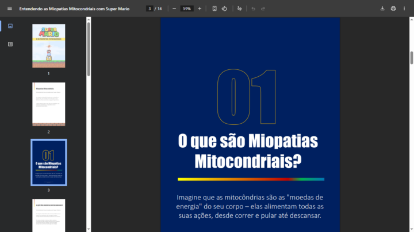Open the annotation draw tool
Screen dimensions: 414x232
coord(240,9)
